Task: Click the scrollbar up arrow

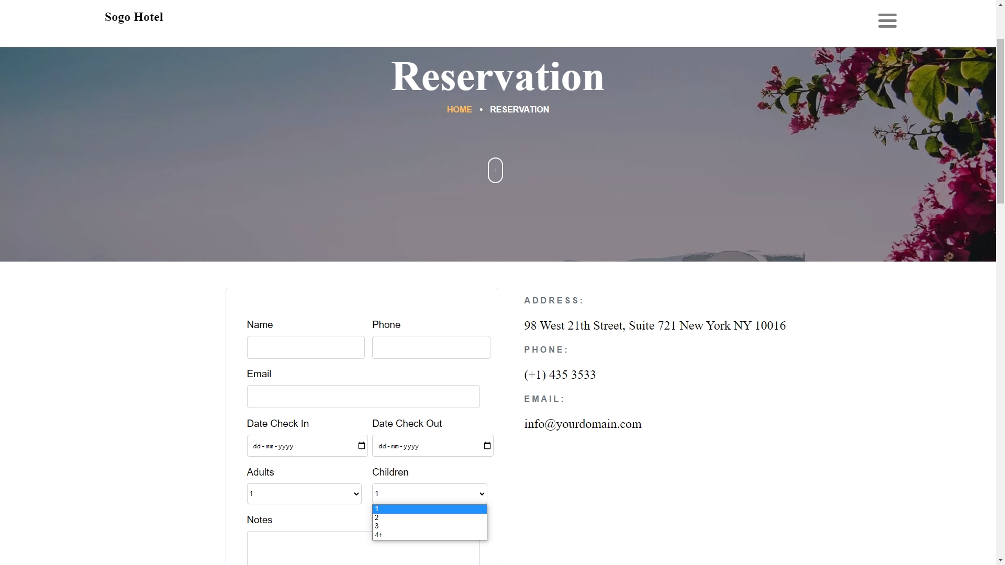Action: pyautogui.click(x=1000, y=4)
